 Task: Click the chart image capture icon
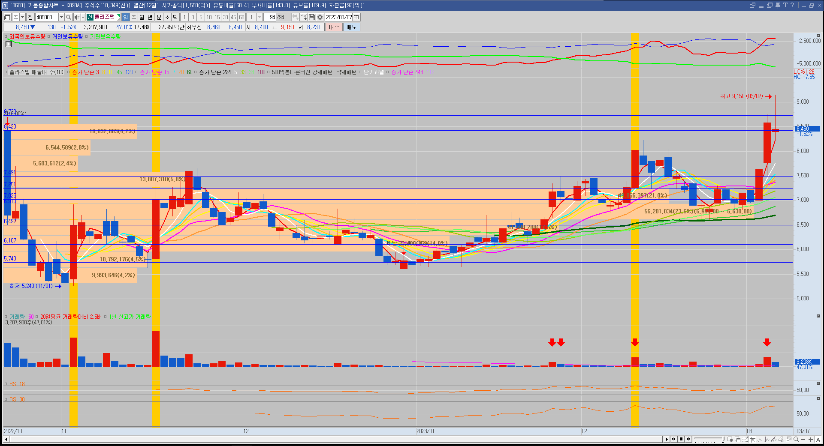(x=788, y=439)
